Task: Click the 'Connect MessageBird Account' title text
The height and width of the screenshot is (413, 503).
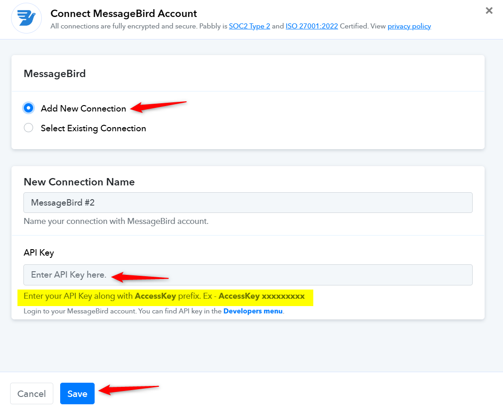Action: point(124,13)
